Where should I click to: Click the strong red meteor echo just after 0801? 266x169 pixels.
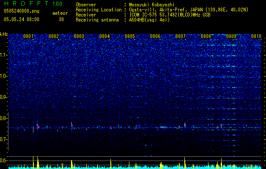tap(38, 126)
